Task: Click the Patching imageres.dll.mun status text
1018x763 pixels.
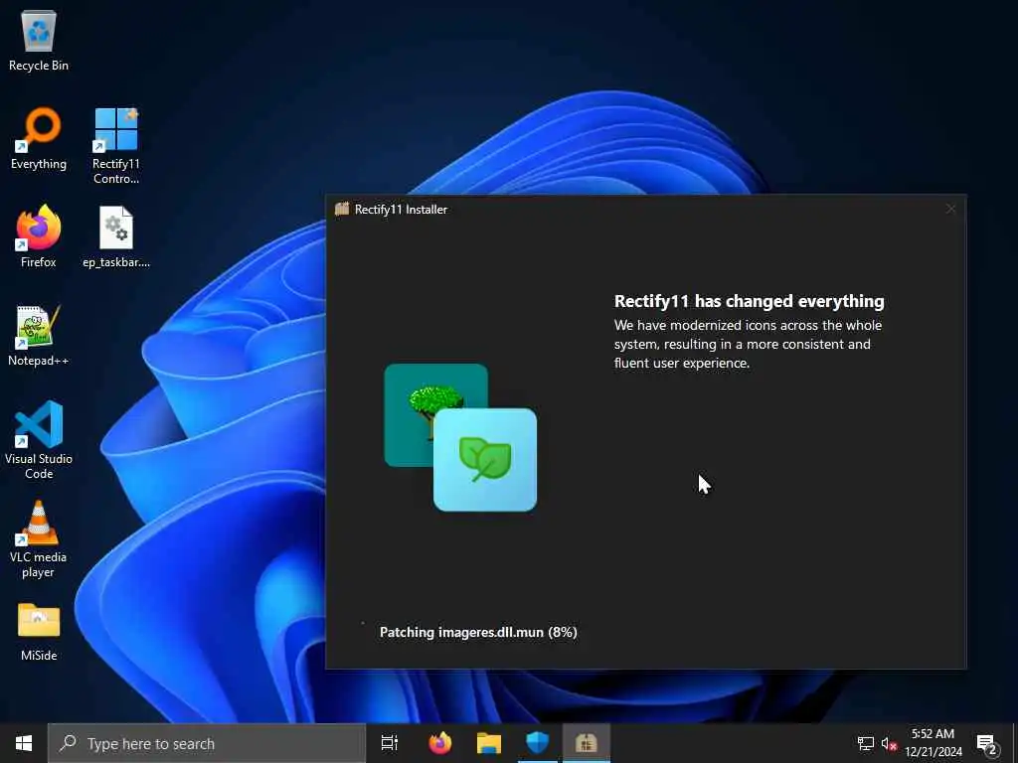Action: 478,632
